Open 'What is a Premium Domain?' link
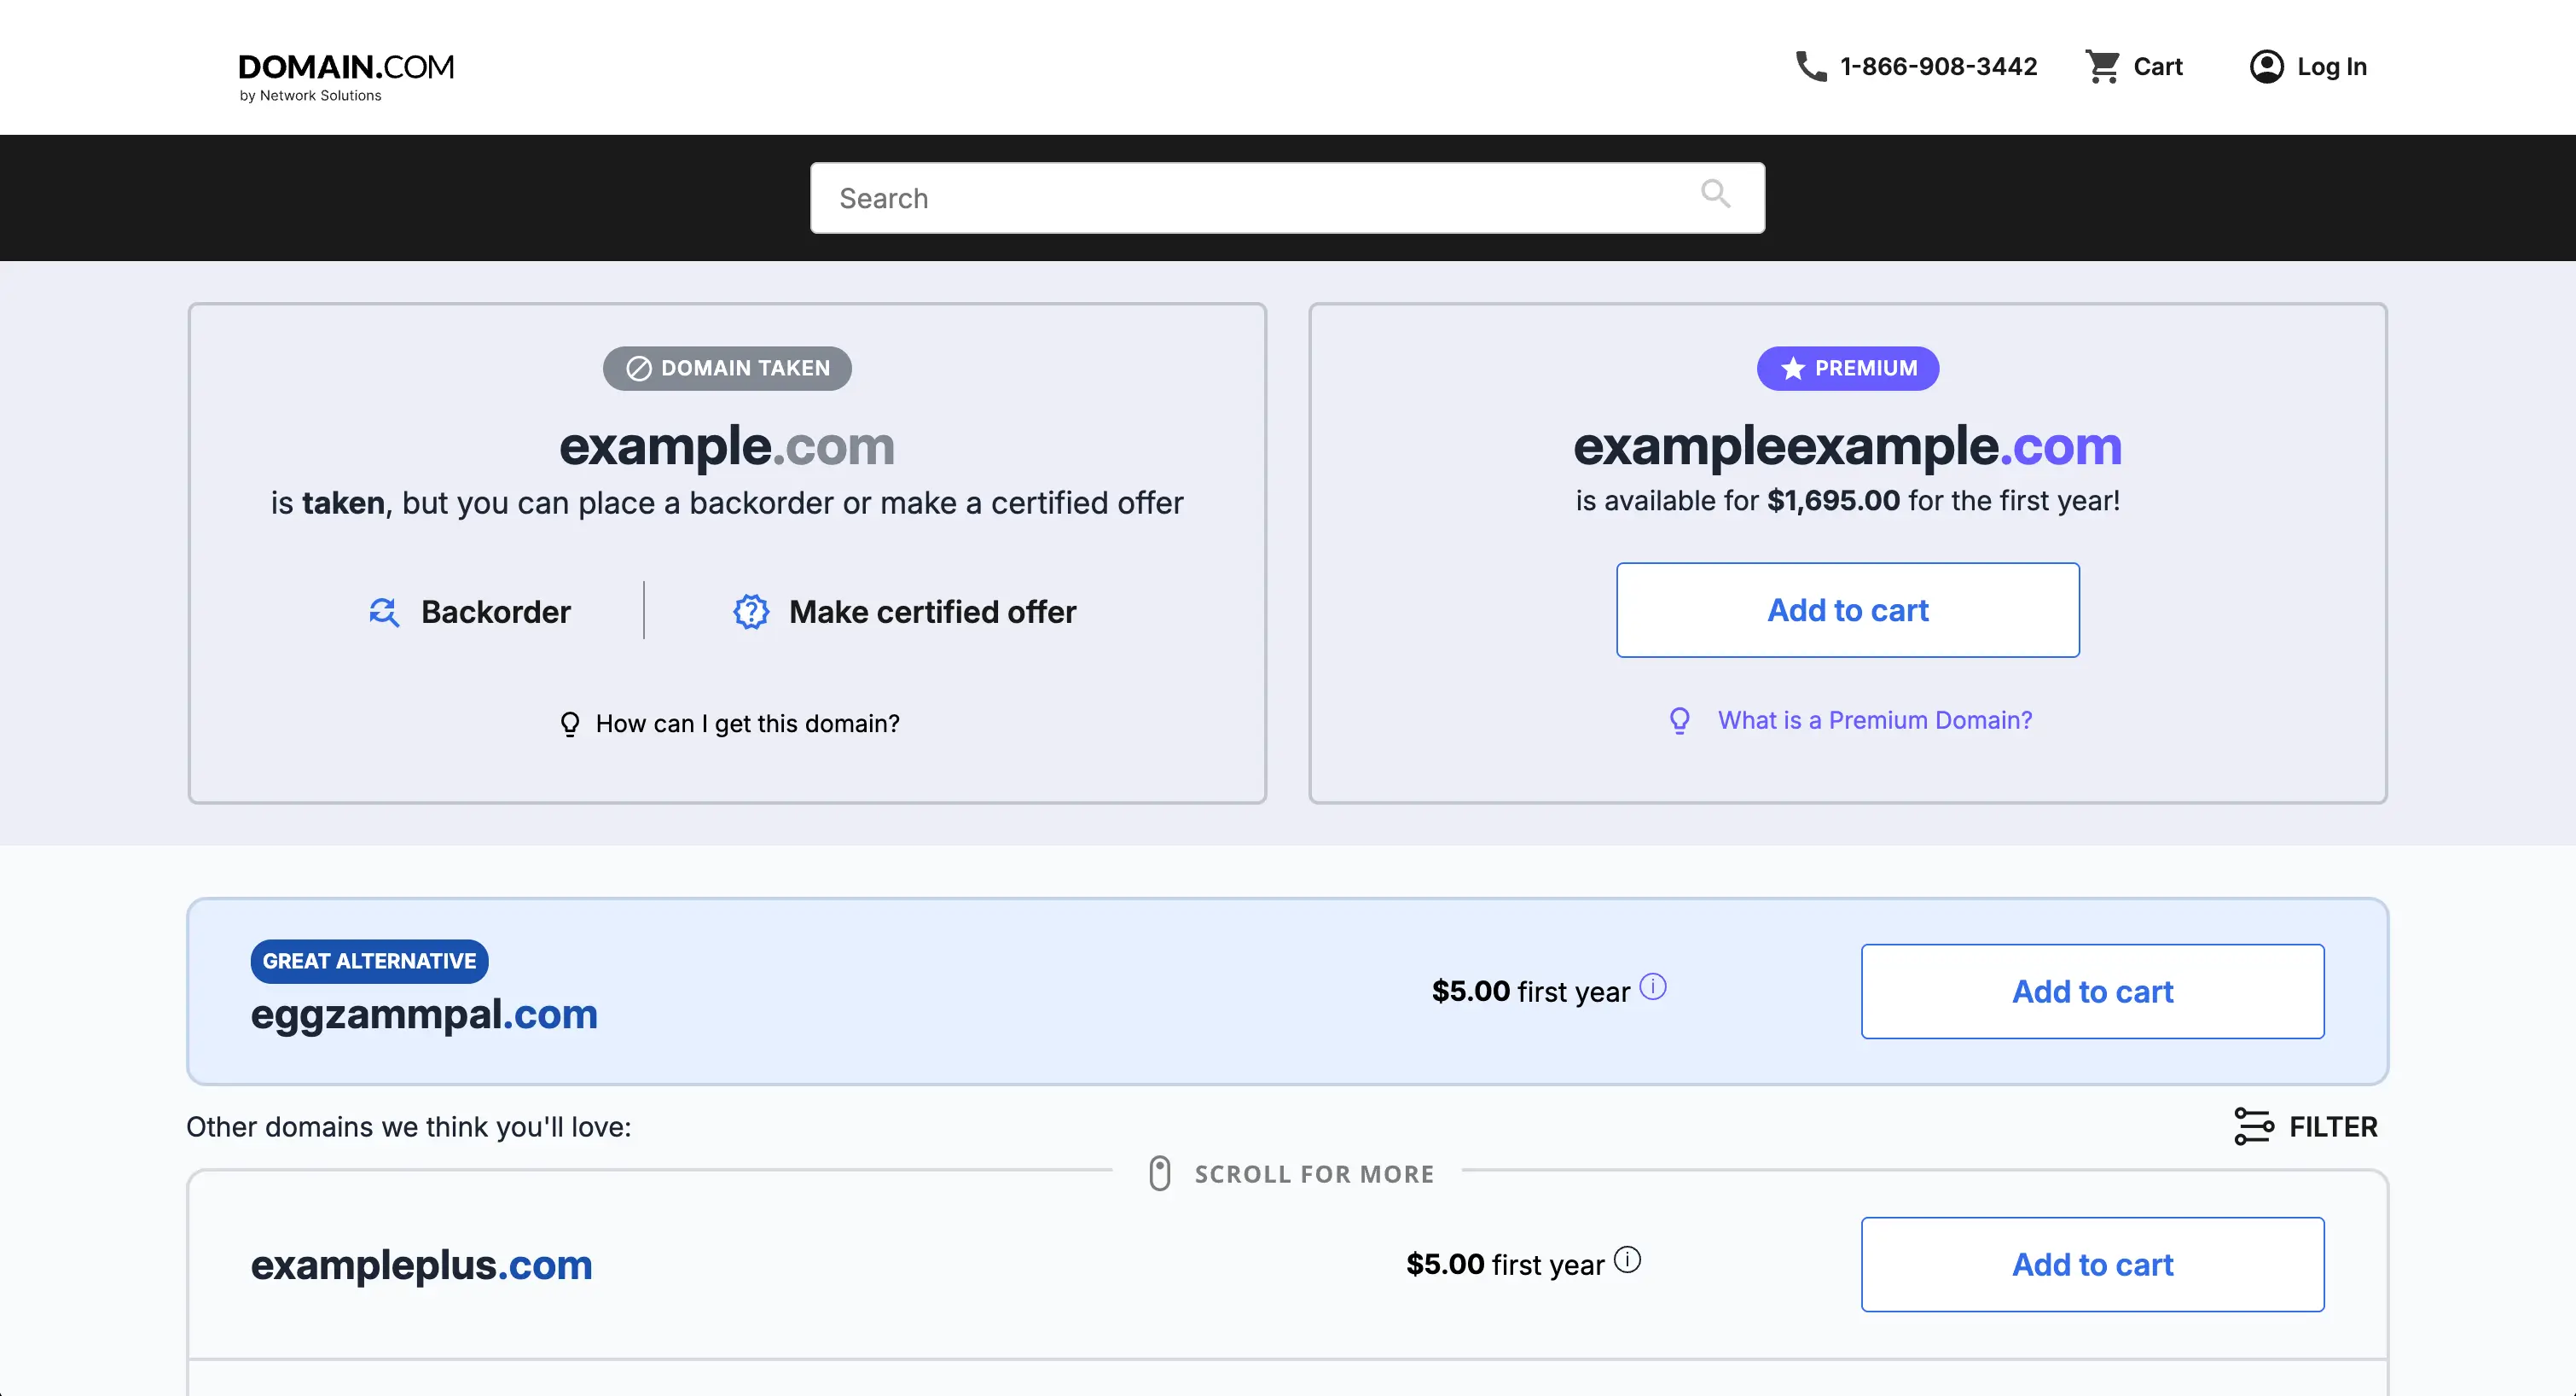The height and width of the screenshot is (1396, 2576). point(1874,719)
